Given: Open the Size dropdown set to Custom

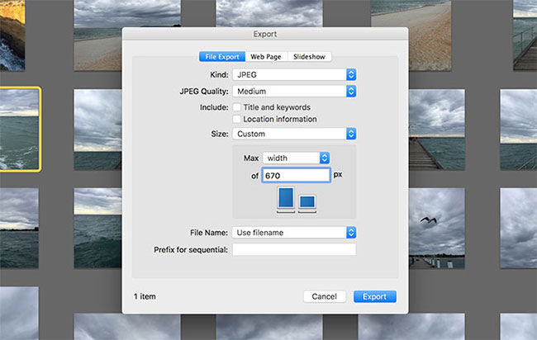Looking at the screenshot, I should 294,134.
